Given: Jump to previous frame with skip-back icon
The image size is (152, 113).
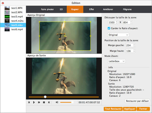Looking at the screenshot, I should (29, 102).
